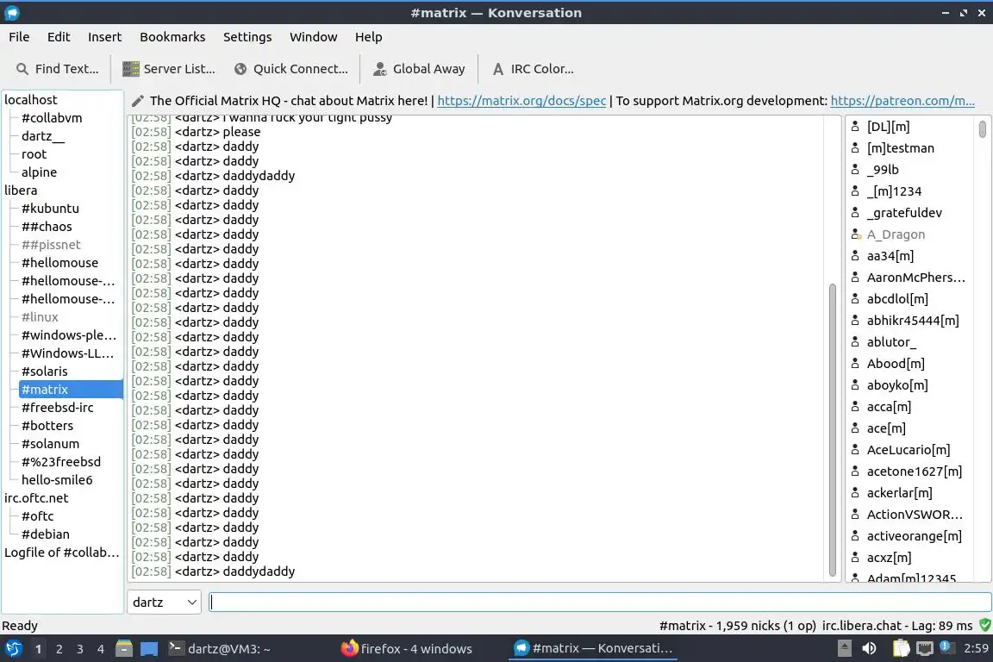The width and height of the screenshot is (993, 662).
Task: Switch to virtual desktop 2 in the taskbar
Action: (59, 649)
